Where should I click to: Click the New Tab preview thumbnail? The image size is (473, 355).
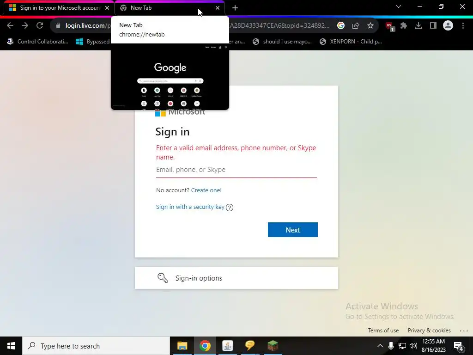[170, 77]
